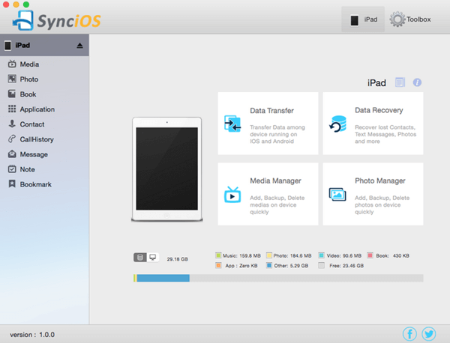Click the Photo Manager pictures icon
Viewport: 450px width, 343px height.
(337, 195)
